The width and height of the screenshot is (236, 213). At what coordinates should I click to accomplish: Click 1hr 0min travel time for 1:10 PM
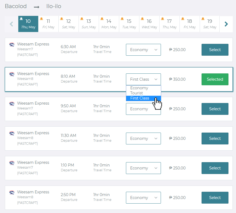point(101,165)
